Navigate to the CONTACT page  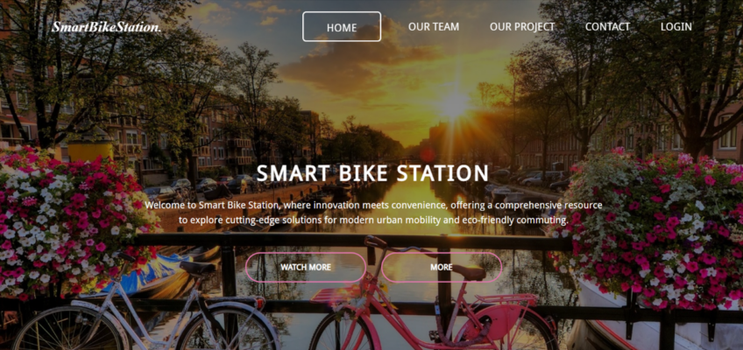pyautogui.click(x=607, y=27)
